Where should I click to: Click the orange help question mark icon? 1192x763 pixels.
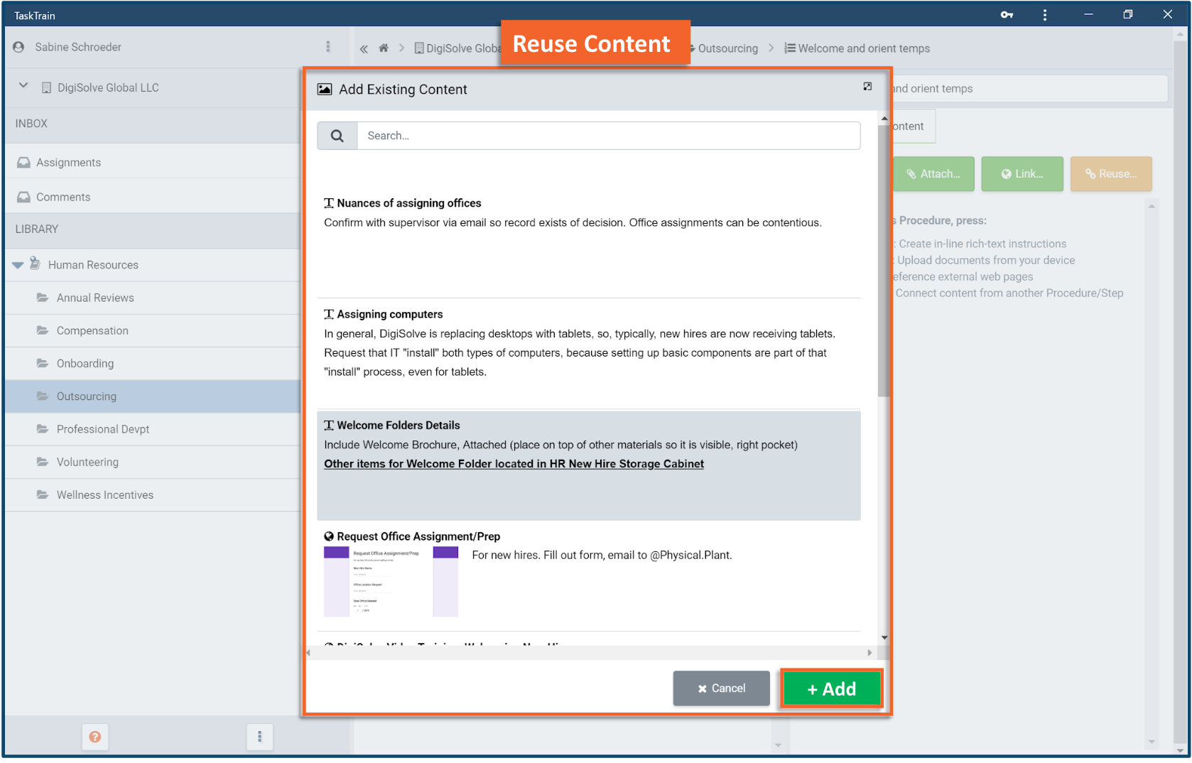pyautogui.click(x=95, y=737)
